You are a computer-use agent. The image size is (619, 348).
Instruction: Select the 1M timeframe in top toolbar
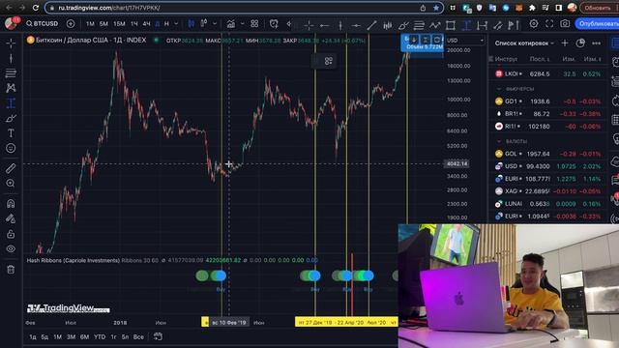[x=90, y=24]
